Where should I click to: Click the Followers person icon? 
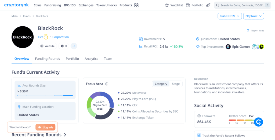[199, 116]
